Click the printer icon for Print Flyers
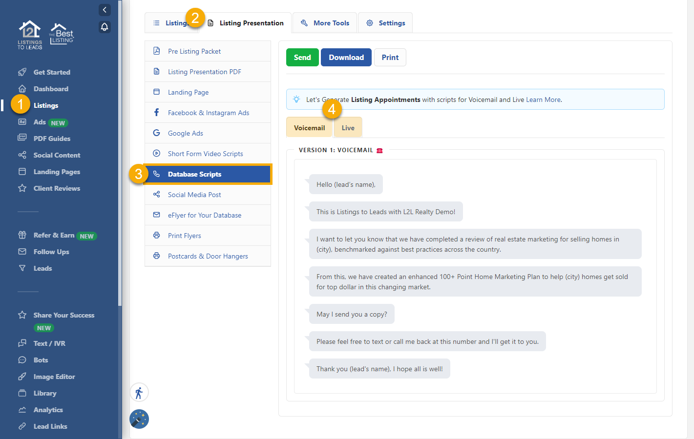Screen dimensions: 694x439 click(157, 235)
